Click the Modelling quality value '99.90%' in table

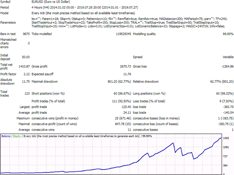(228, 34)
